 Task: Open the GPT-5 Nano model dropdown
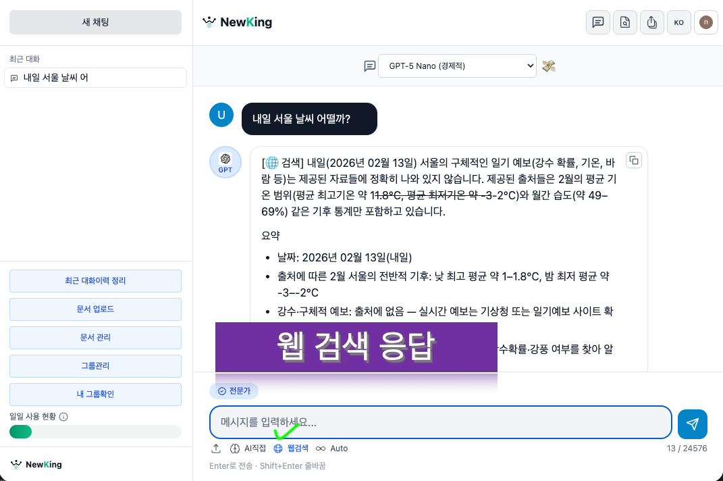coord(457,66)
